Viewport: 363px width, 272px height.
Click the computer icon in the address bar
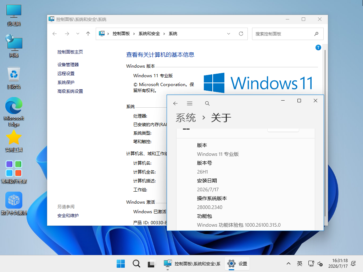click(102, 34)
